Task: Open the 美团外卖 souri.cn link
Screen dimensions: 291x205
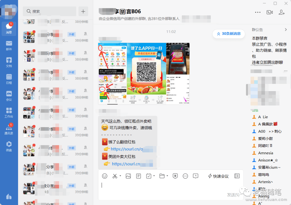Action: pos(126,164)
